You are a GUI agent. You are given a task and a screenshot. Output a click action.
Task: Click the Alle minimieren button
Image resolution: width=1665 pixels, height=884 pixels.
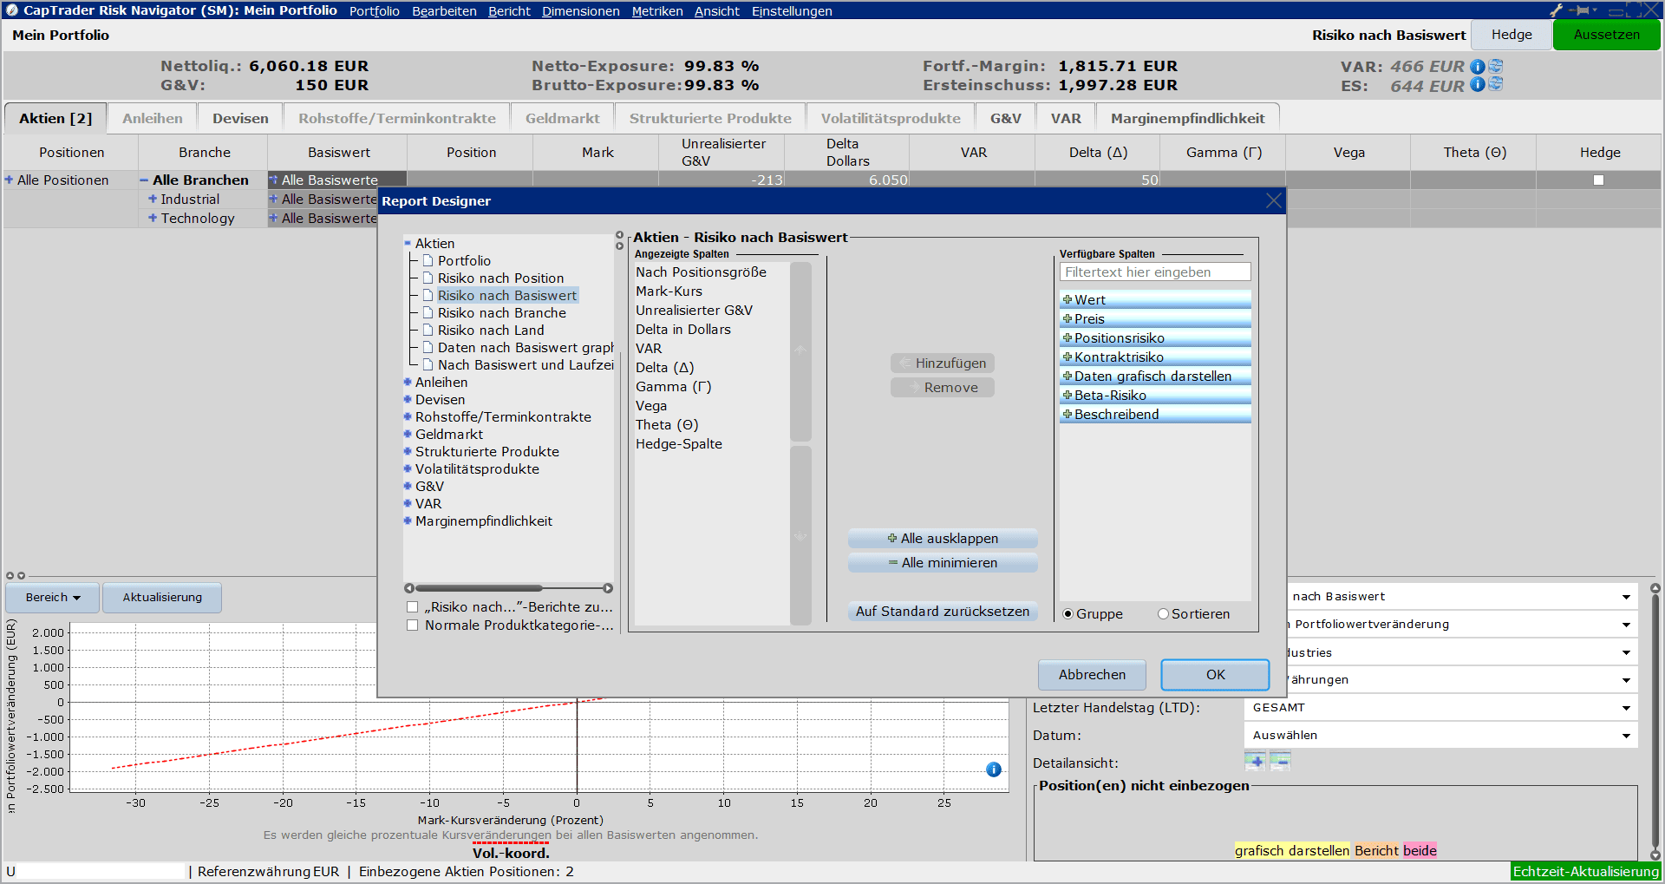[943, 563]
